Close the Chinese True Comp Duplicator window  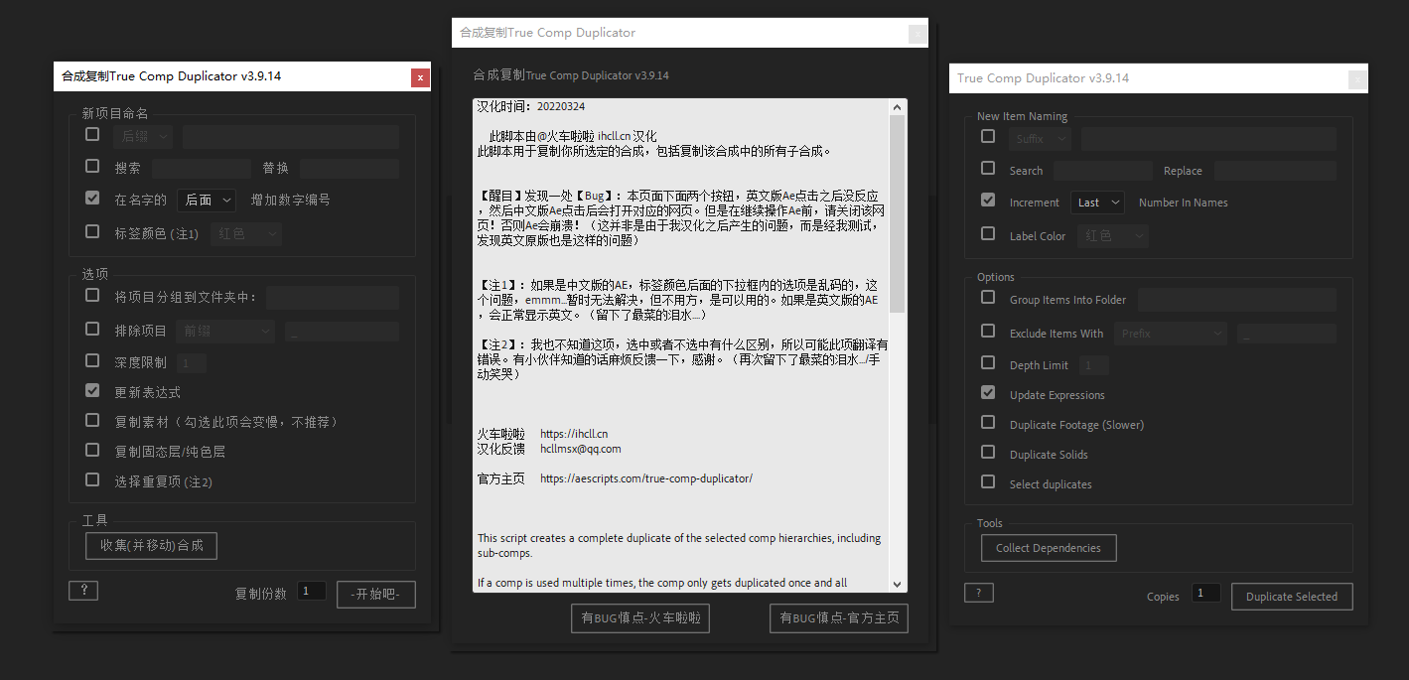420,77
